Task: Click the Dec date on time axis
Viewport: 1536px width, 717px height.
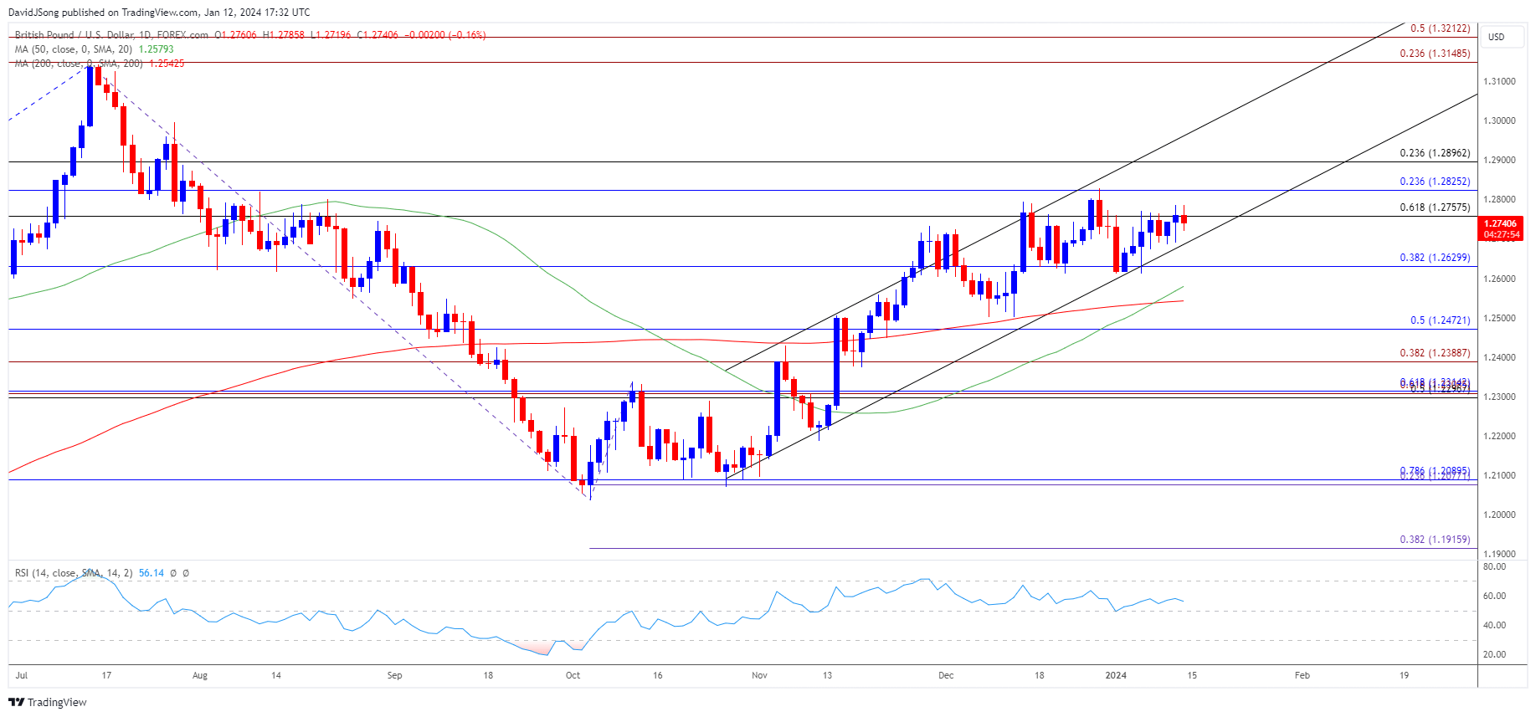Action: coord(946,675)
